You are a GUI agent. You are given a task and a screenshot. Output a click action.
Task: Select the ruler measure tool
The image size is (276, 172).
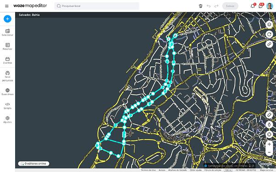(269, 115)
